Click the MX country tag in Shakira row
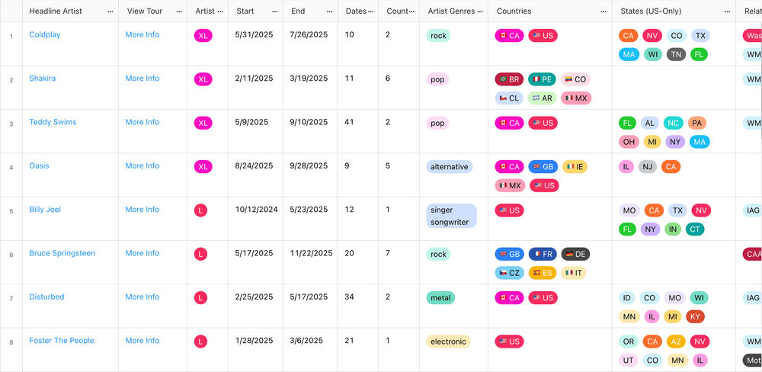762x372 pixels. click(x=576, y=98)
